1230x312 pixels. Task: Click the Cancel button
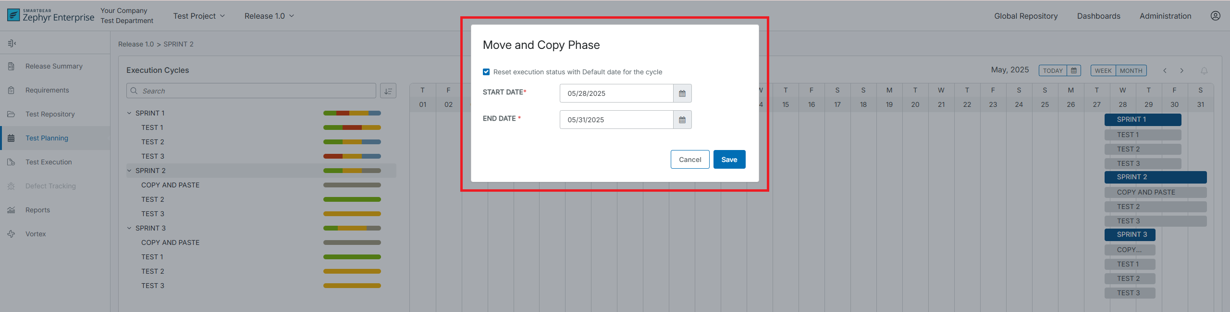[689, 160]
